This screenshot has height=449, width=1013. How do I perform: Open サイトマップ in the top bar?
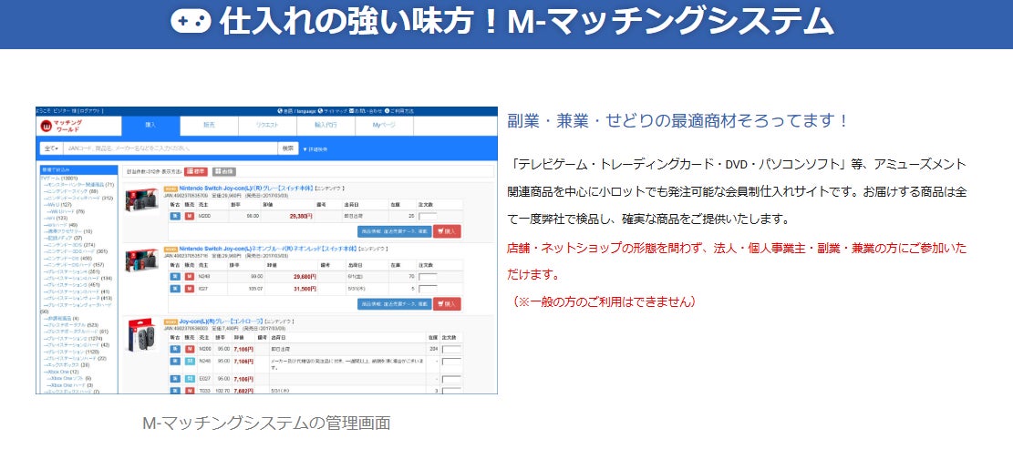[x=333, y=111]
